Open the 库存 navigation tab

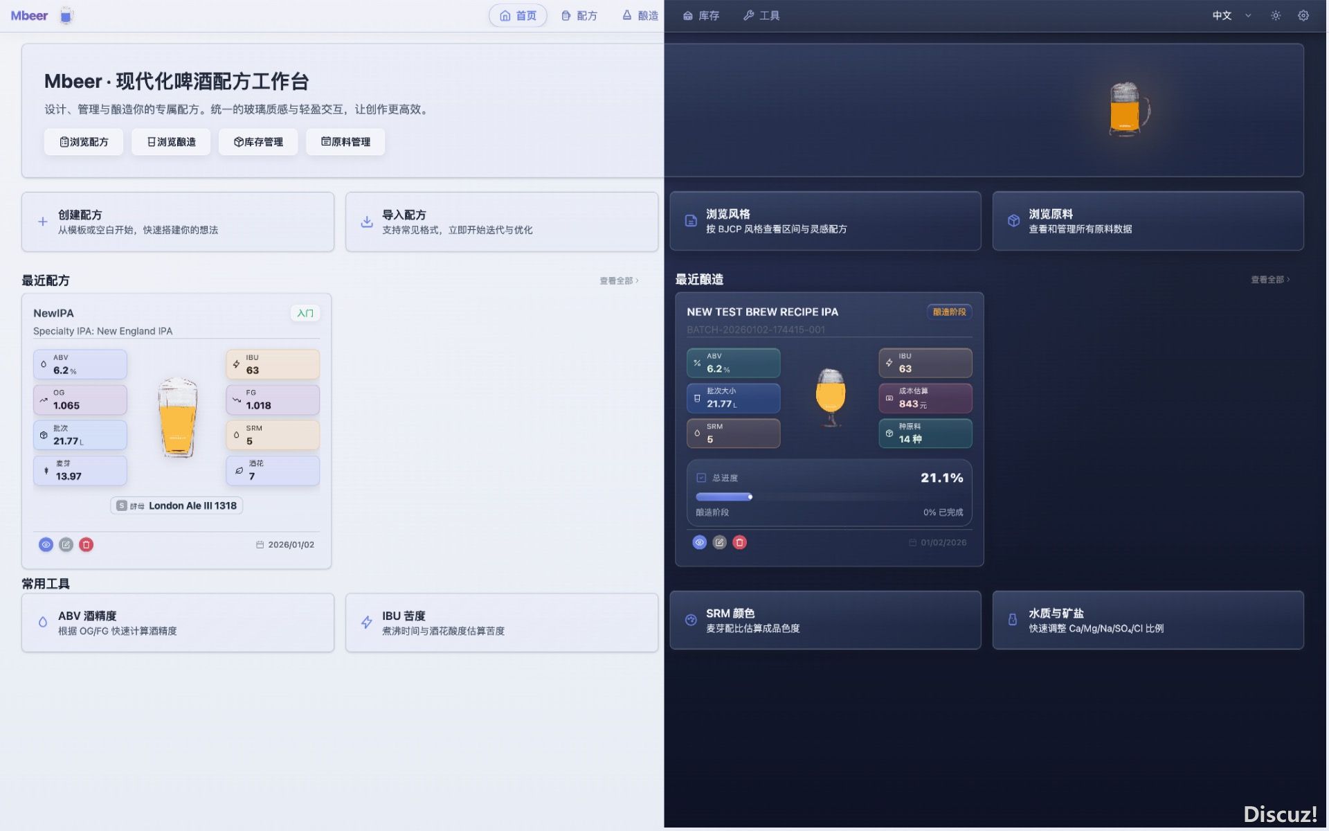(700, 15)
